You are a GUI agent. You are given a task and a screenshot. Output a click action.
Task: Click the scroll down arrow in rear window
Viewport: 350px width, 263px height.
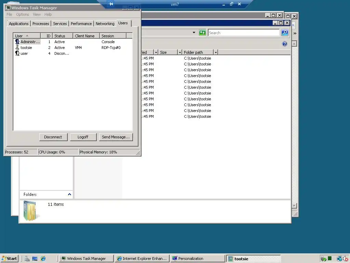point(294,205)
